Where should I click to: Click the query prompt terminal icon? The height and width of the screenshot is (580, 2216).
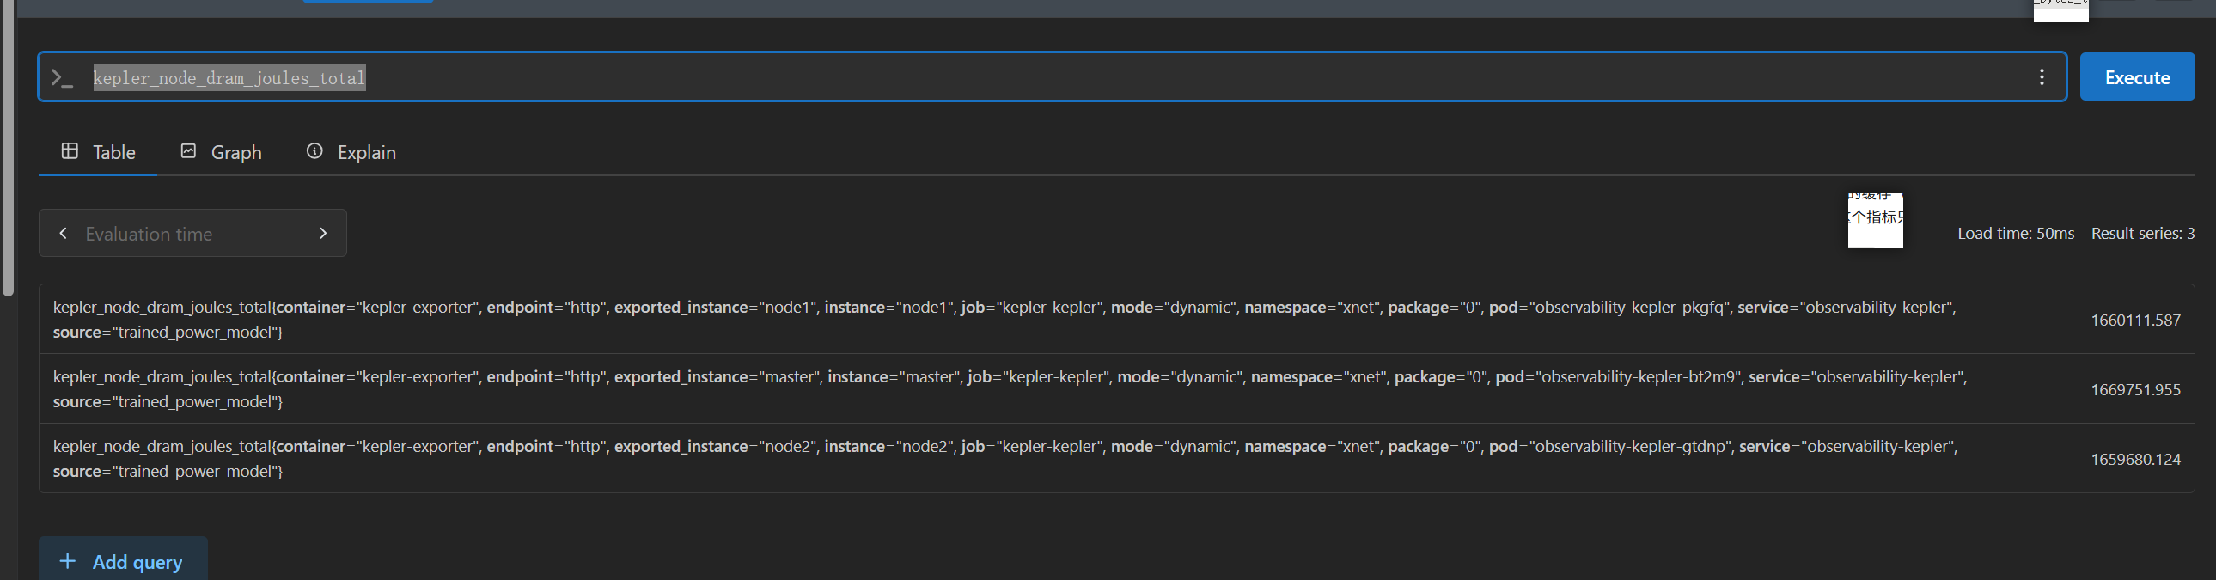click(x=61, y=77)
